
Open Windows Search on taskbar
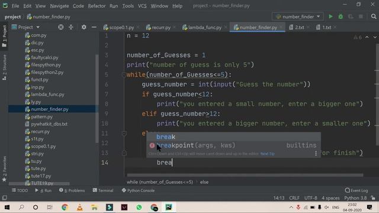coord(21,207)
